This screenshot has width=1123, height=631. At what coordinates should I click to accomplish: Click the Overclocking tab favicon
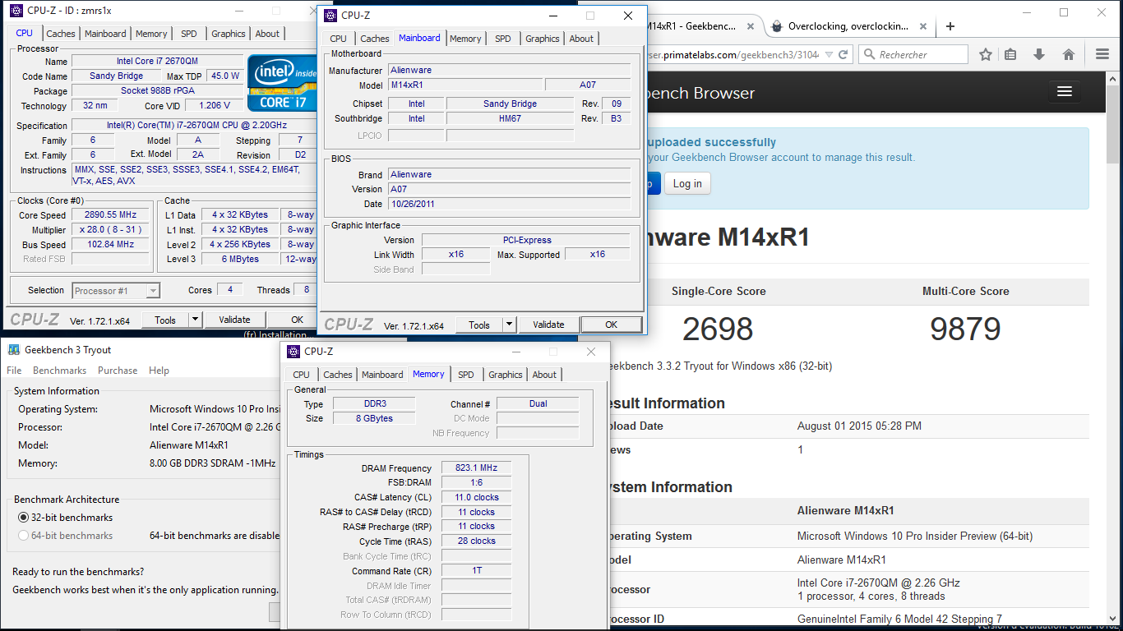777,25
